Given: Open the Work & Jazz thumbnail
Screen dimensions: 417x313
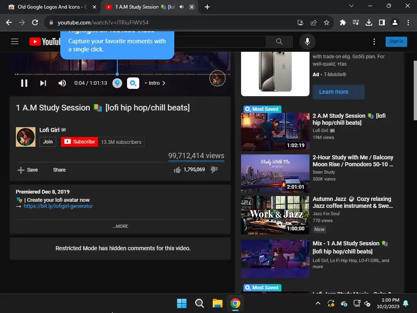Looking at the screenshot, I should tap(275, 215).
